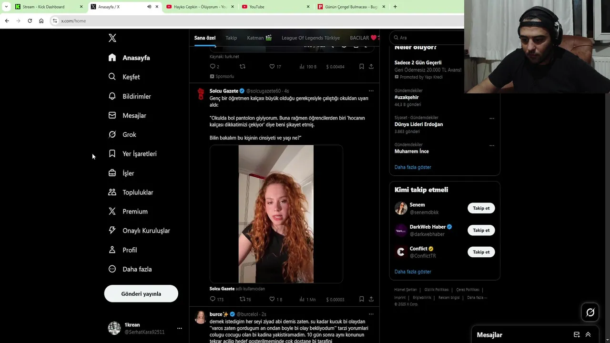This screenshot has width=610, height=343.
Task: Open Profil page
Action: click(x=122, y=250)
